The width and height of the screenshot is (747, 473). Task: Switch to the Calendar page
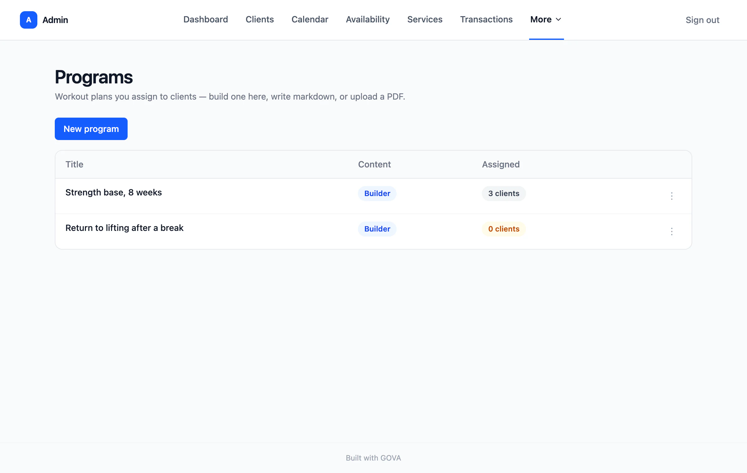pyautogui.click(x=310, y=19)
